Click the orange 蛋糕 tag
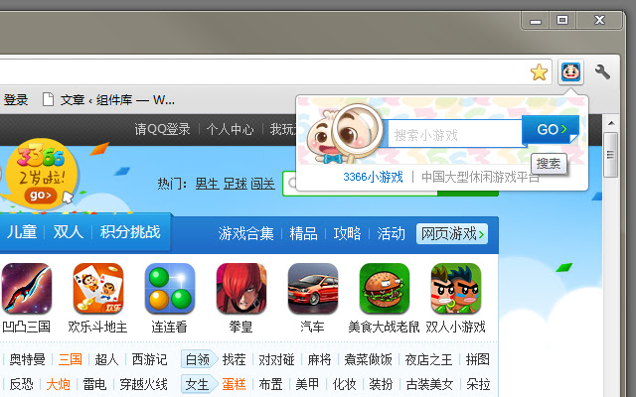636x397 pixels. click(x=235, y=384)
